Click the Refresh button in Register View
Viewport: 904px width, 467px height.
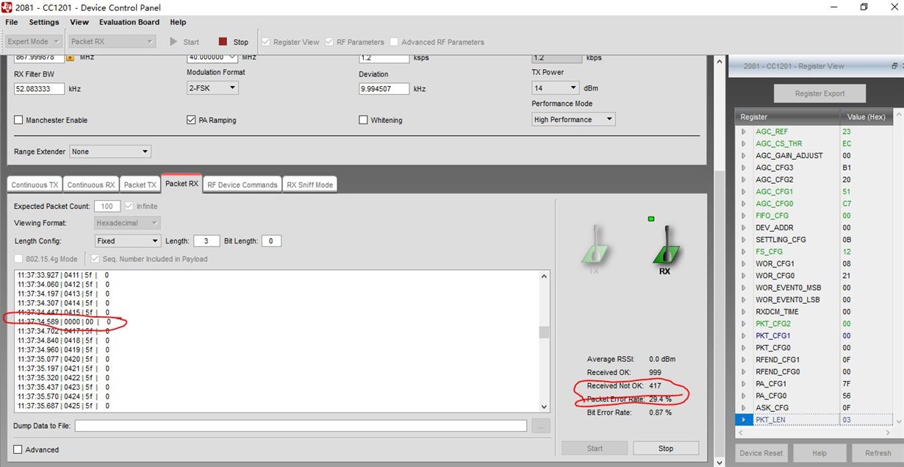pos(878,453)
